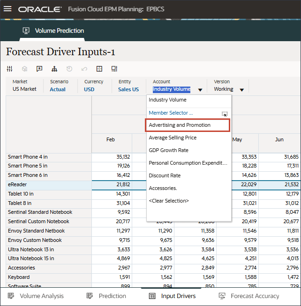Open the add comment icon

tap(39, 69)
